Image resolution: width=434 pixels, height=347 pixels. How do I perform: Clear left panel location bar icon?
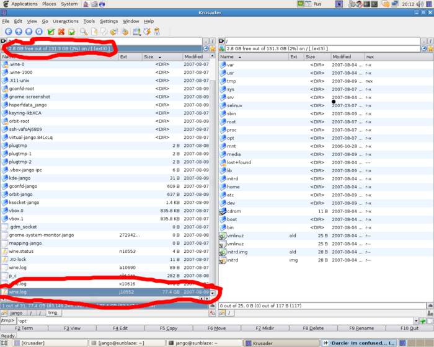click(x=3, y=41)
